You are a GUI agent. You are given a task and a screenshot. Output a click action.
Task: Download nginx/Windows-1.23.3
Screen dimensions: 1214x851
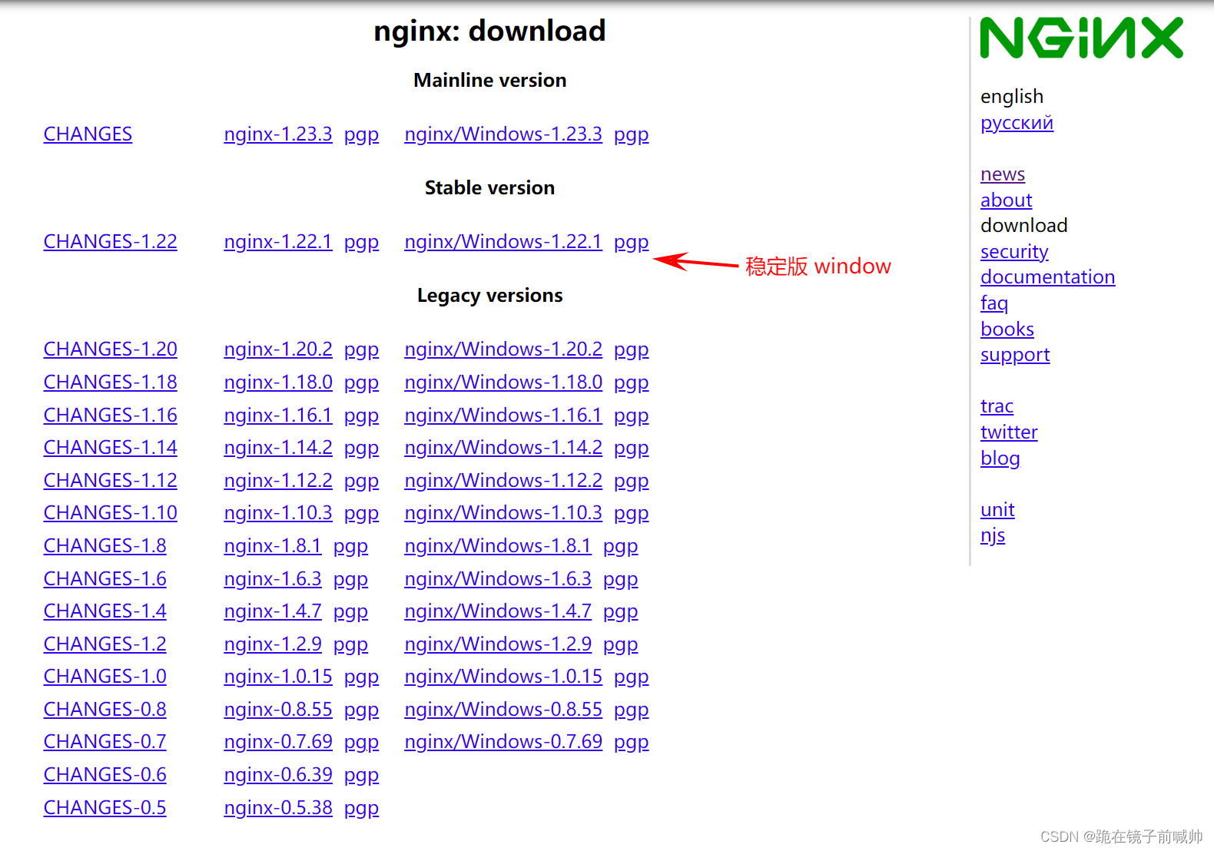pos(503,134)
